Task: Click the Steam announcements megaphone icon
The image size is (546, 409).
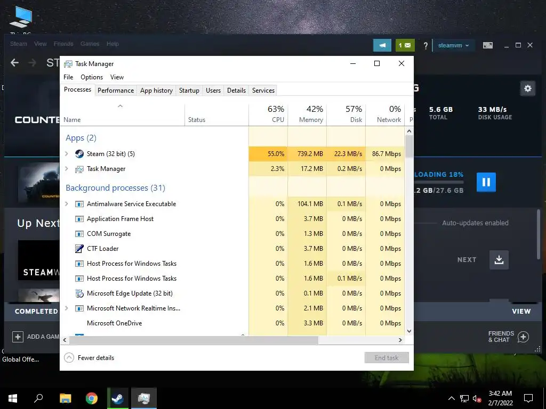Action: pyautogui.click(x=382, y=45)
